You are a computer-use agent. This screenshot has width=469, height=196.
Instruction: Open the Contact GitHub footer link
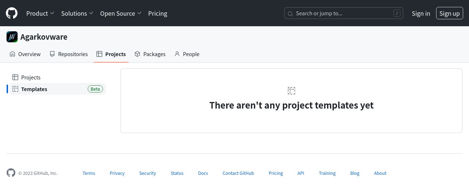point(238,173)
